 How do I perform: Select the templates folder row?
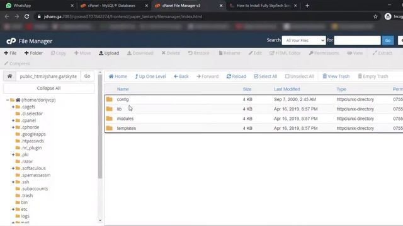(x=254, y=128)
